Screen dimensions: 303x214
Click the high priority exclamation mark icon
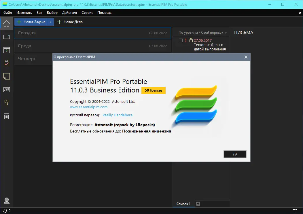pos(186,40)
